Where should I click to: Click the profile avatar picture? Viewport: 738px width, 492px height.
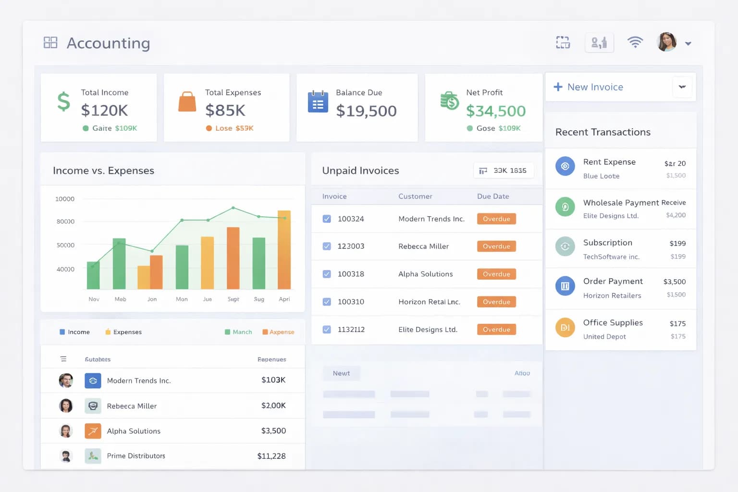point(666,42)
